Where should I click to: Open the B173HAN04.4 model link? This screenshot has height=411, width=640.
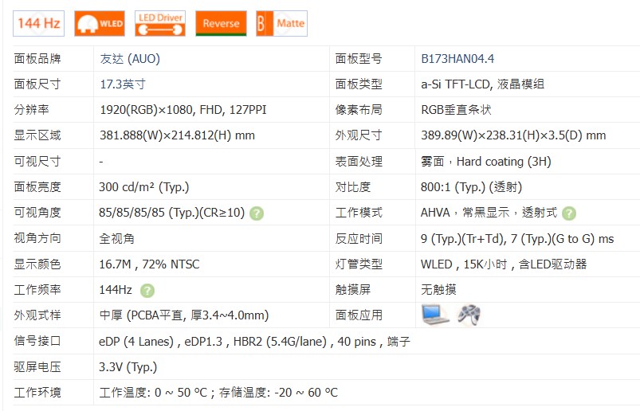coord(457,59)
